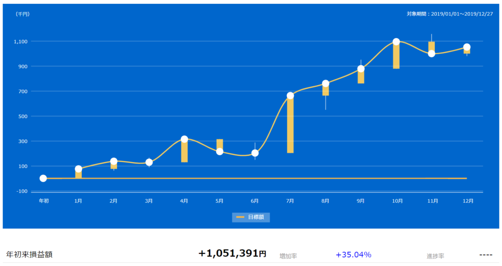Click the 対象期間 date range text
The height and width of the screenshot is (266, 502).
click(x=450, y=14)
